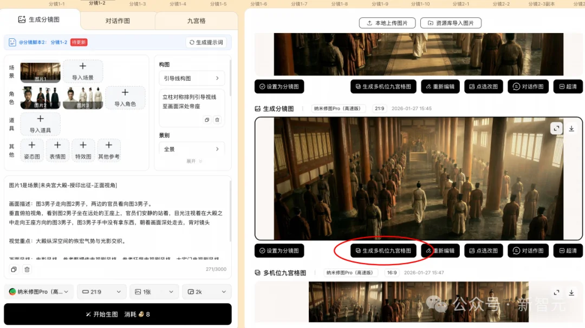585x328 pixels.
Task: Expand the 引导线构图 composition option
Action: (192, 78)
